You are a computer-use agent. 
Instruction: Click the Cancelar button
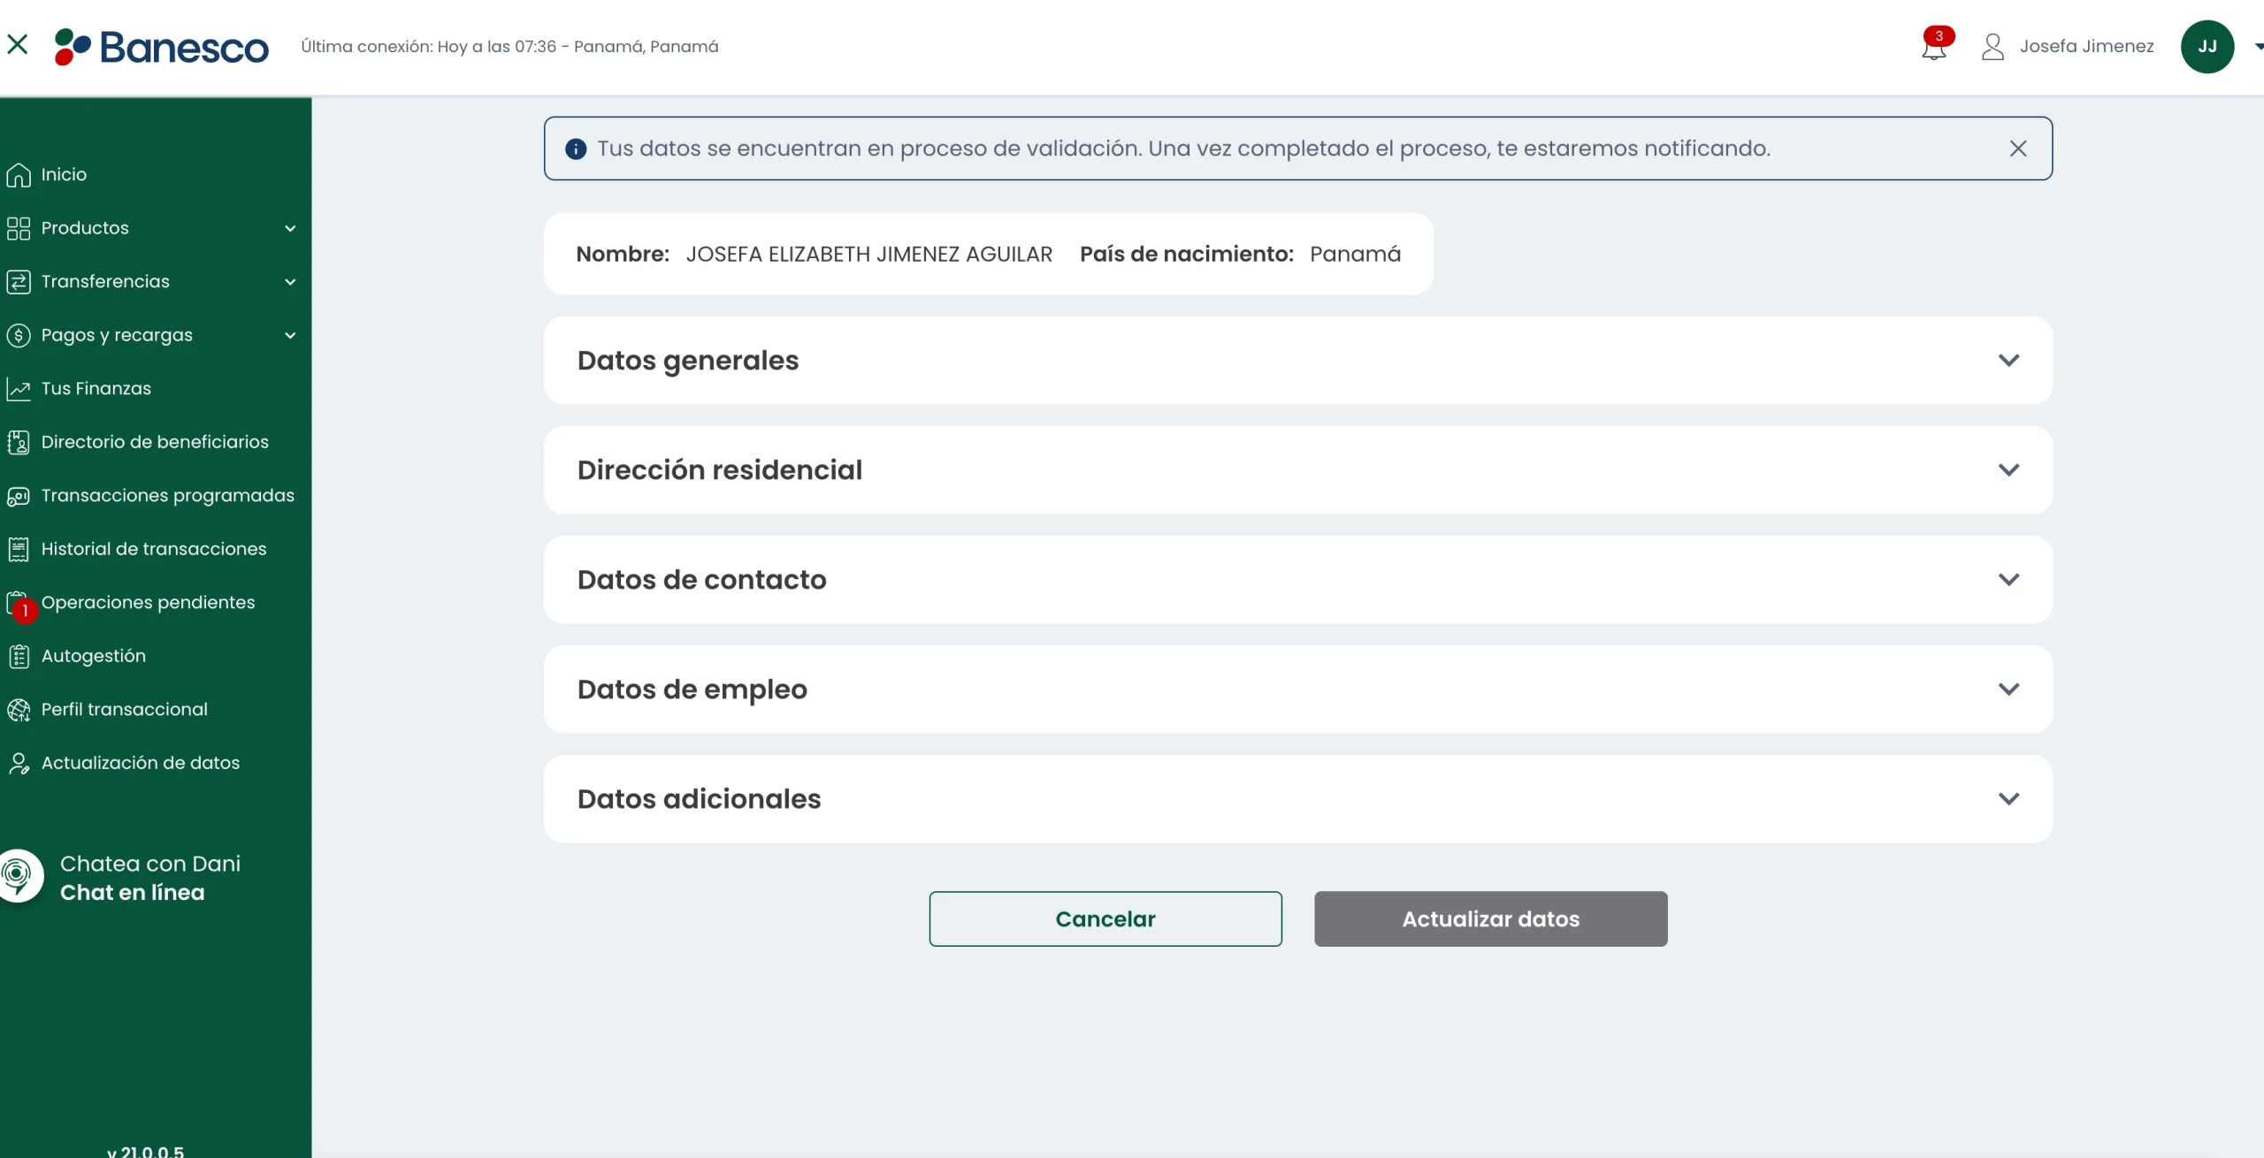(1105, 919)
